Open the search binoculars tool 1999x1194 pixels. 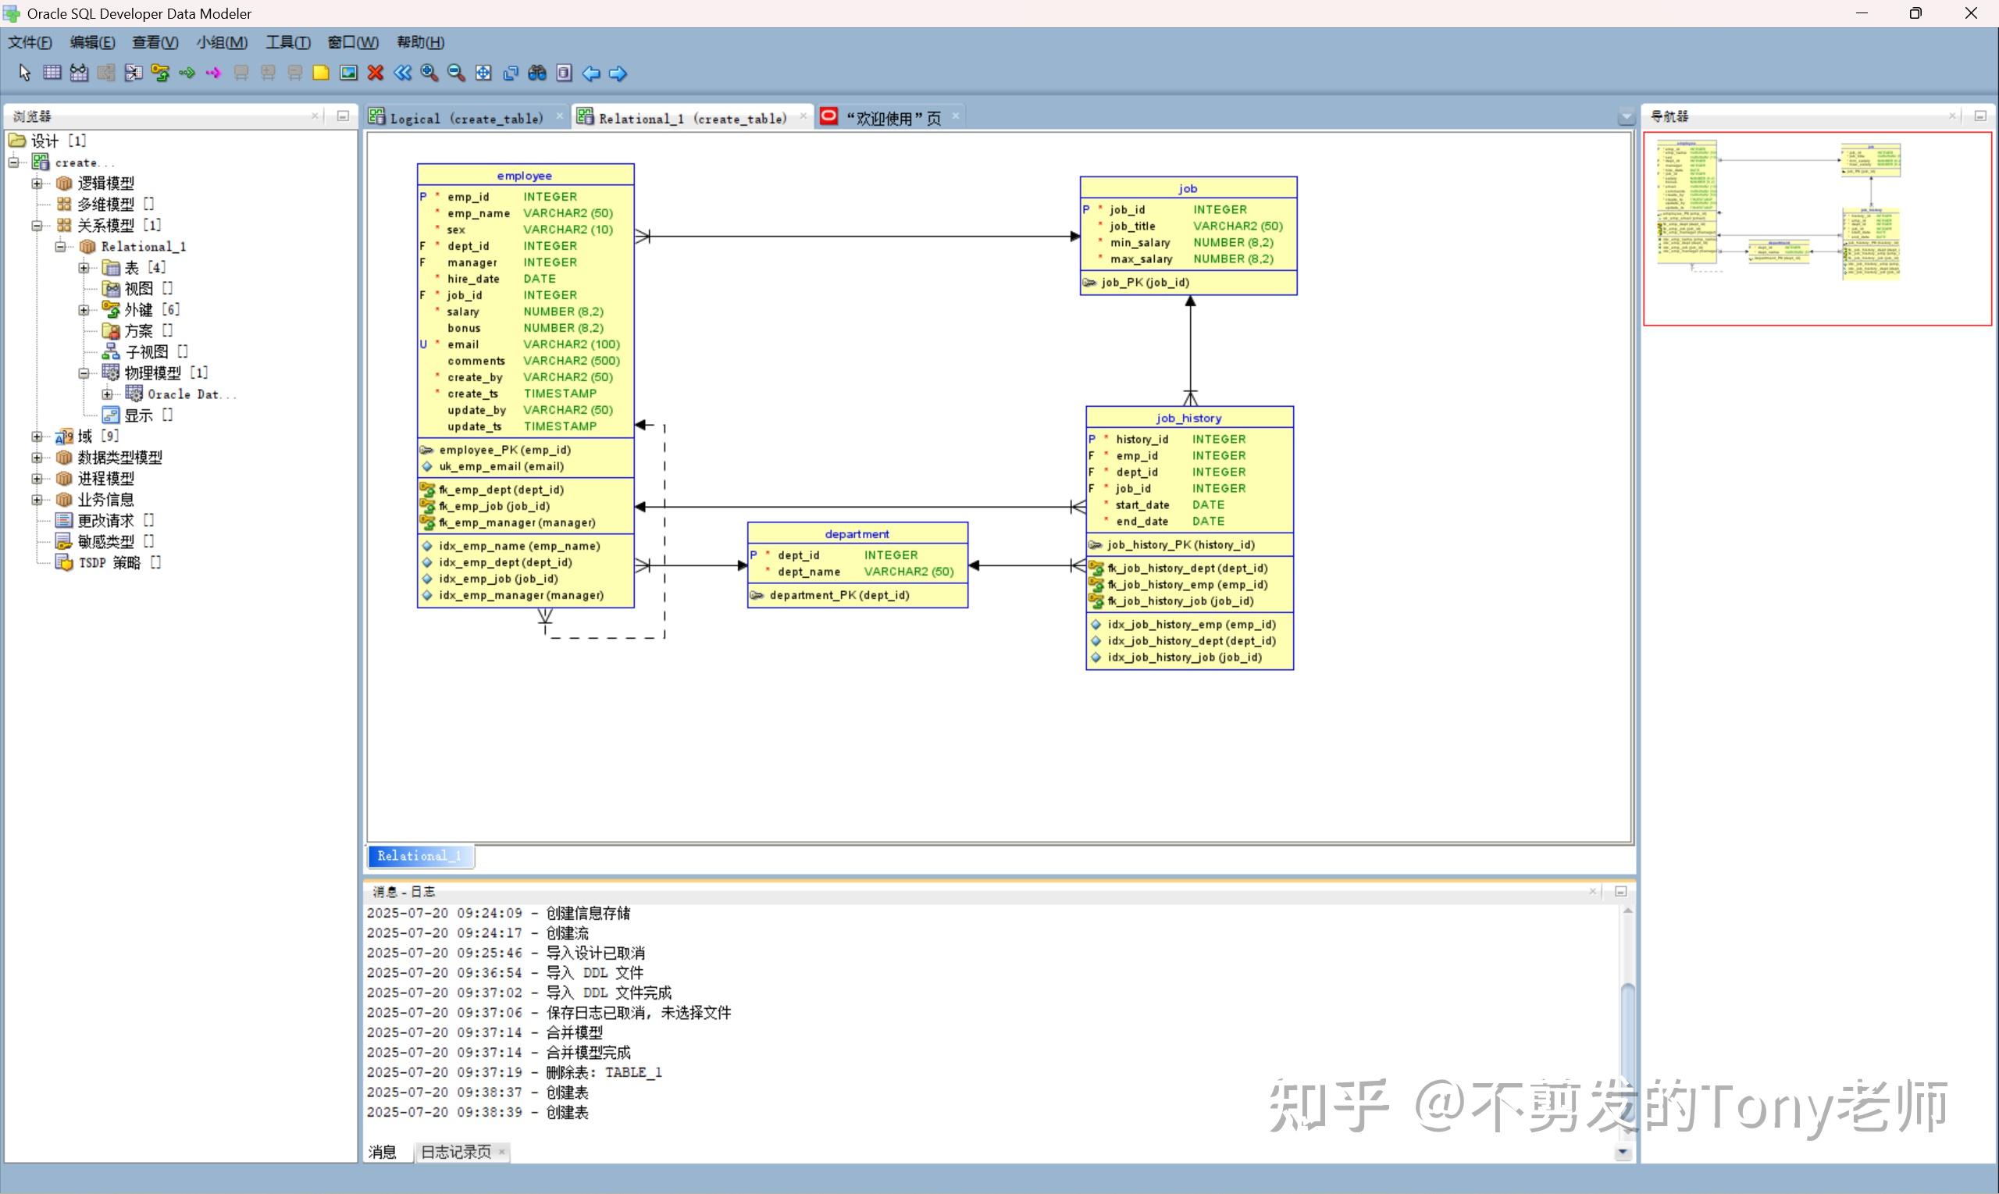pyautogui.click(x=536, y=73)
